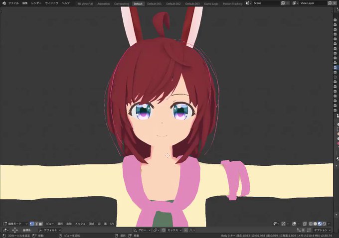Image resolution: width=339 pixels, height=238 pixels.
Task: Click the Scene name field
Action: 267,3
